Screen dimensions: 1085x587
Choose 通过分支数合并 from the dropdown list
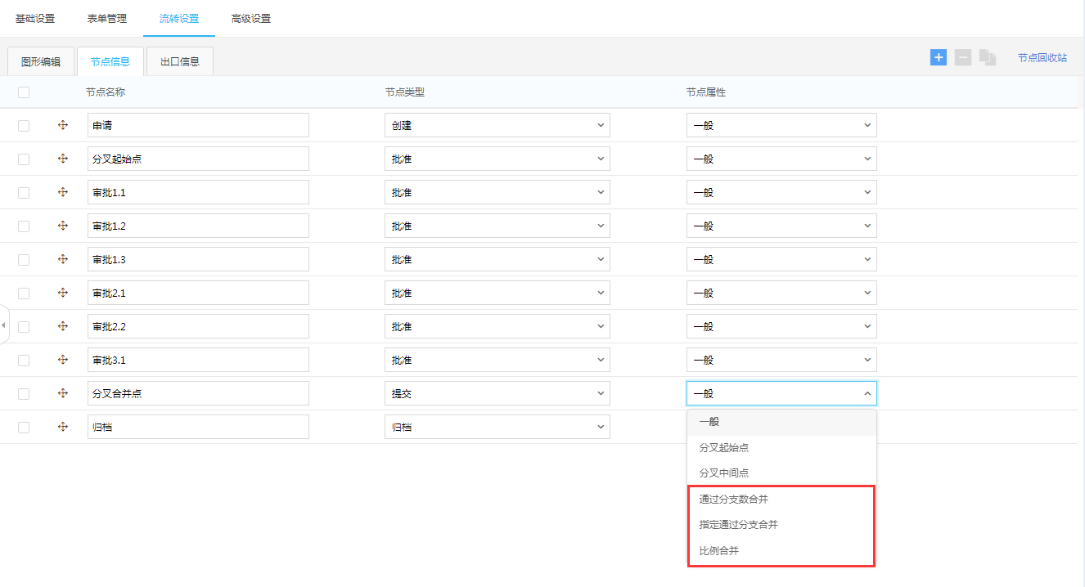733,499
